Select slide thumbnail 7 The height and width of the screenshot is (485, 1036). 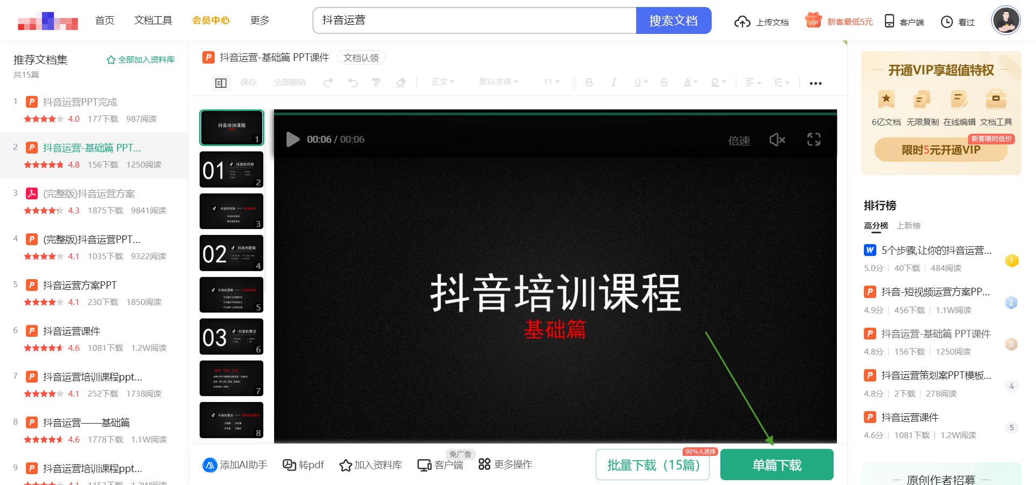(231, 378)
